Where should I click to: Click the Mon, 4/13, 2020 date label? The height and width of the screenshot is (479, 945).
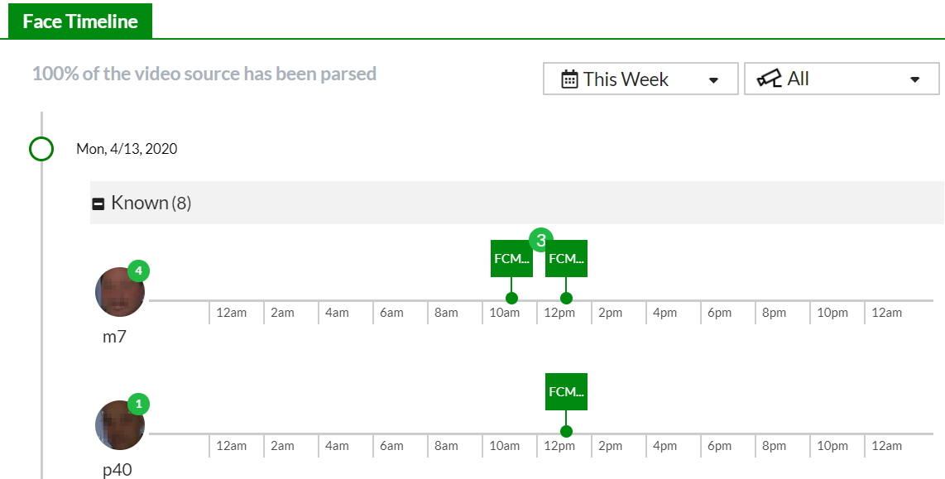point(127,149)
